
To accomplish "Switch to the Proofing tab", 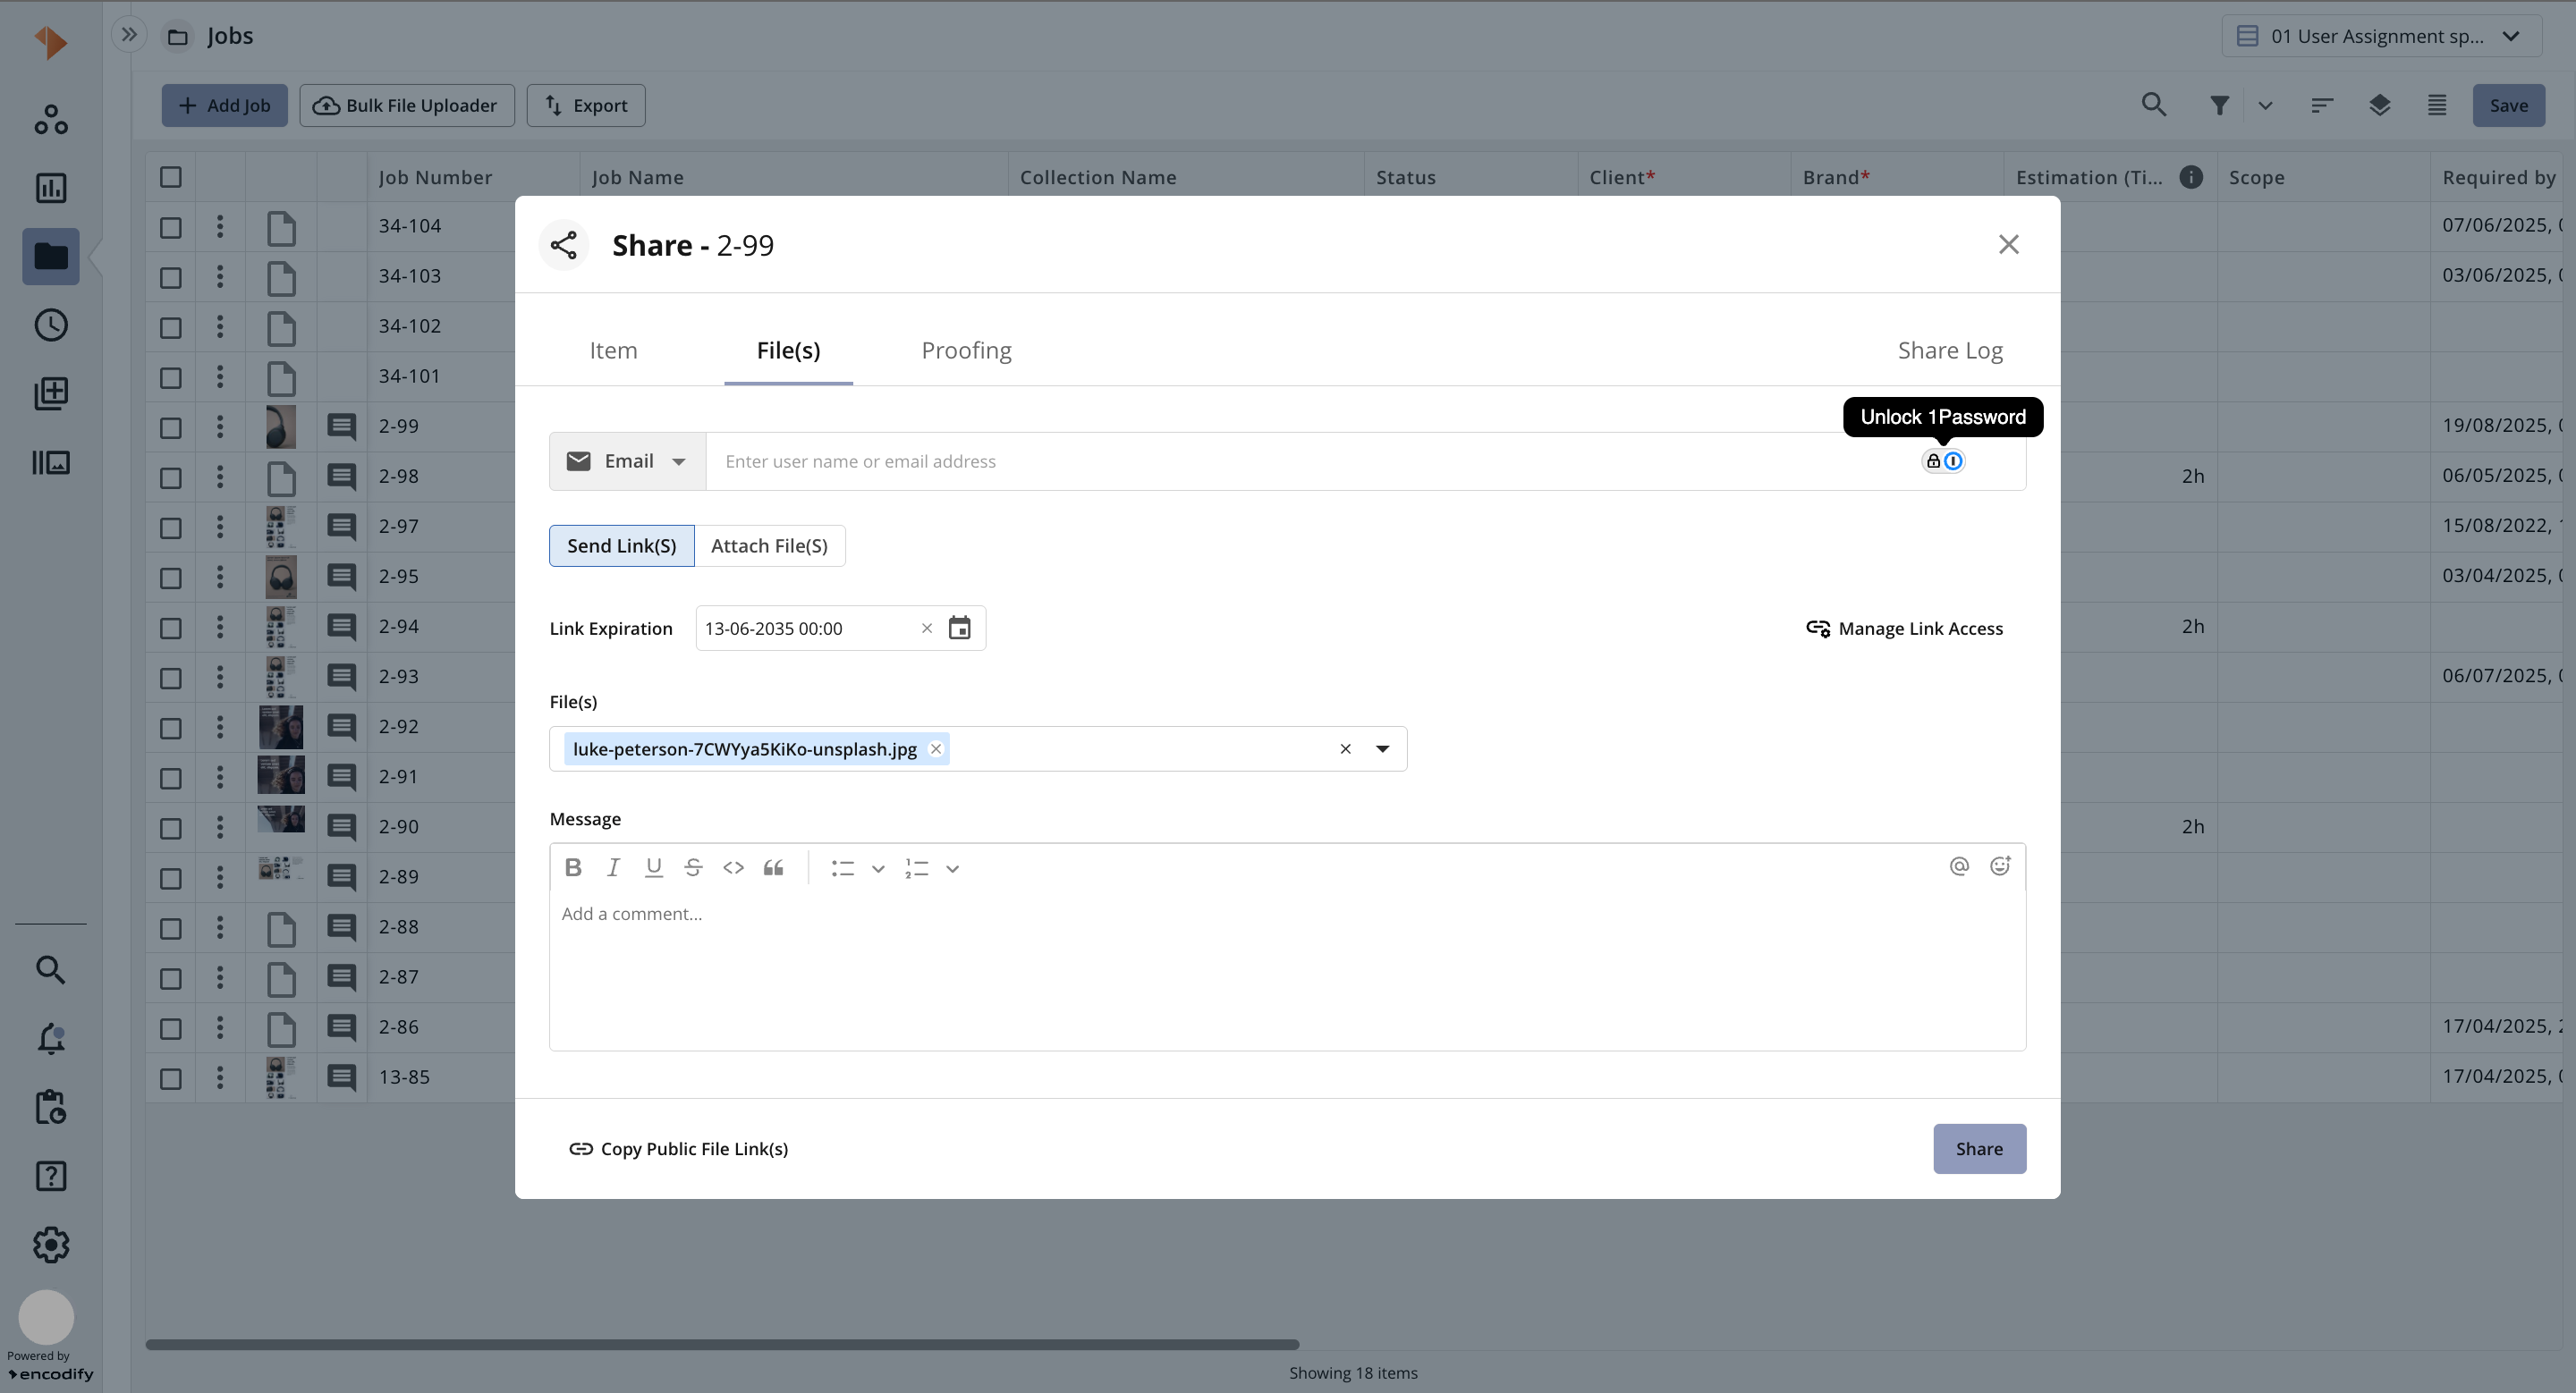I will pyautogui.click(x=966, y=350).
